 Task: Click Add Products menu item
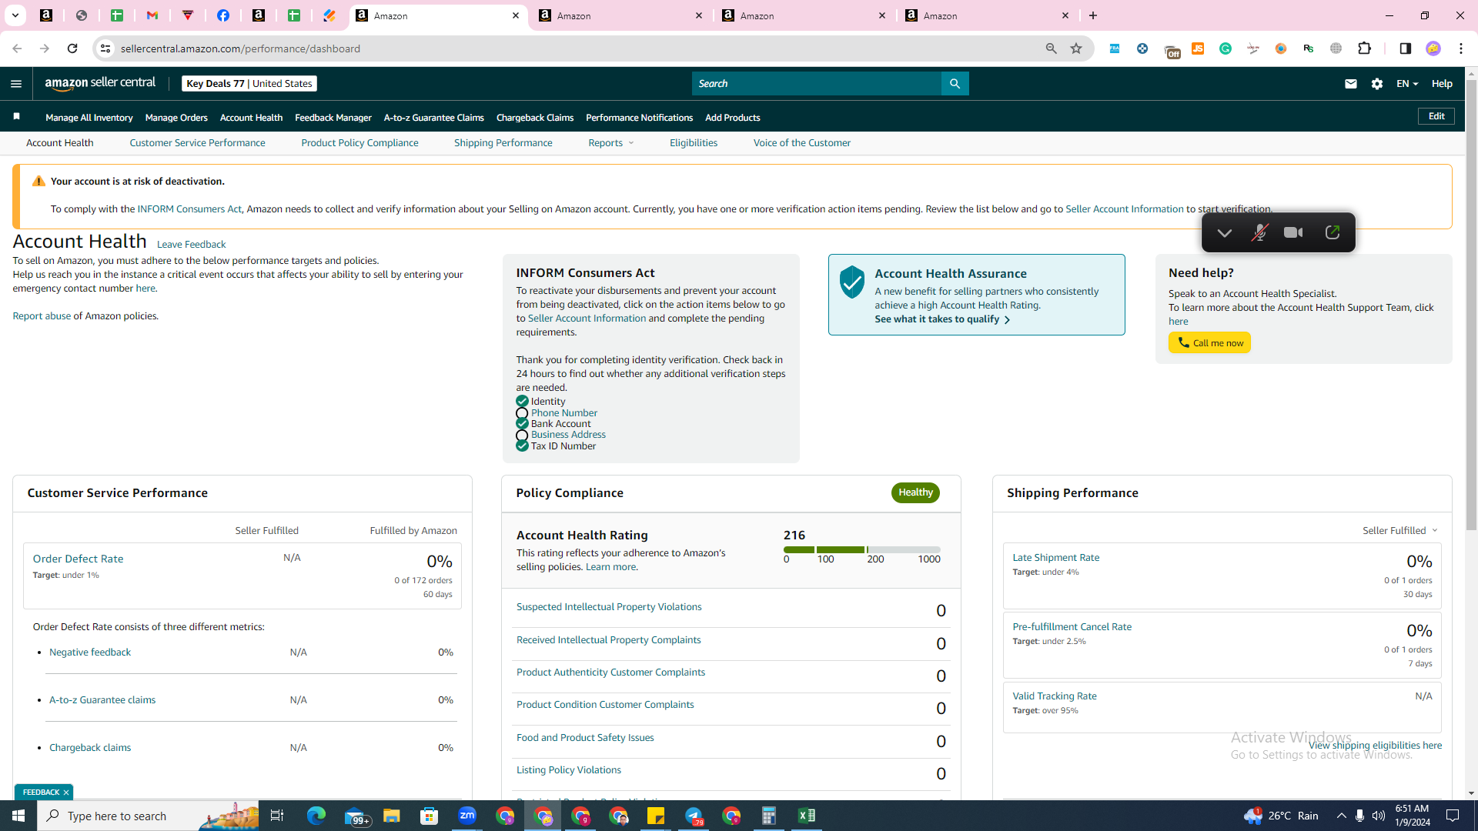coord(733,118)
